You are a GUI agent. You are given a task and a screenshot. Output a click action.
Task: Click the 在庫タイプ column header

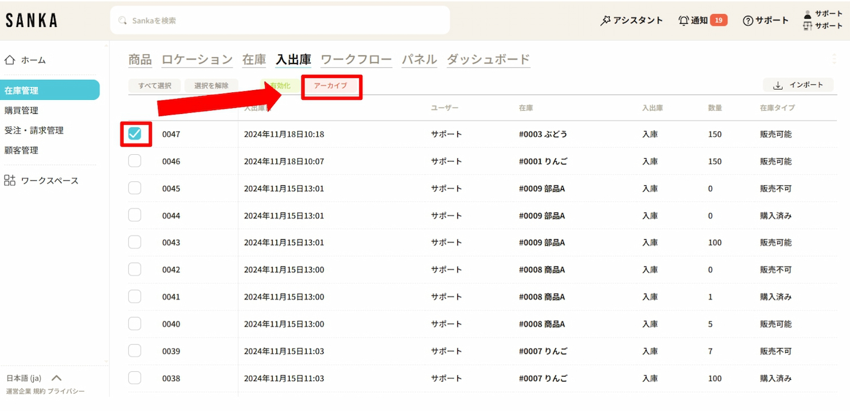[777, 108]
